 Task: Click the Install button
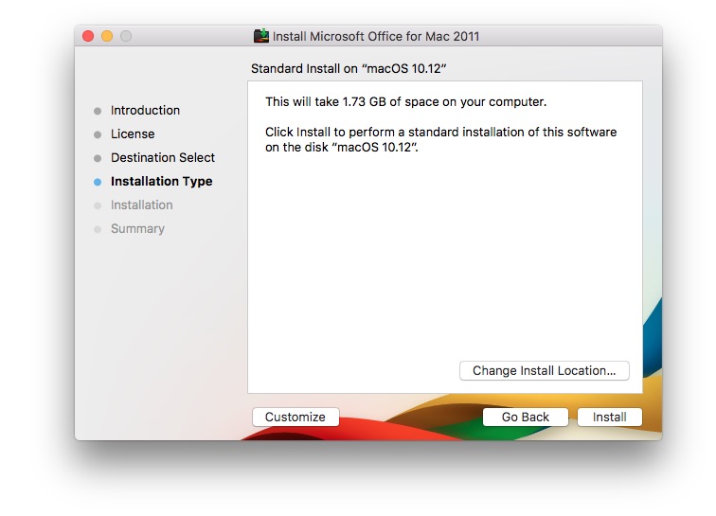click(609, 417)
